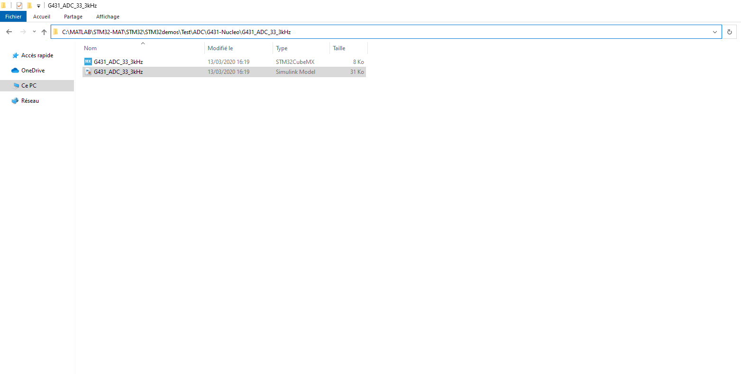Click the window folder icon in title bar
The height and width of the screenshot is (374, 741).
3,6
